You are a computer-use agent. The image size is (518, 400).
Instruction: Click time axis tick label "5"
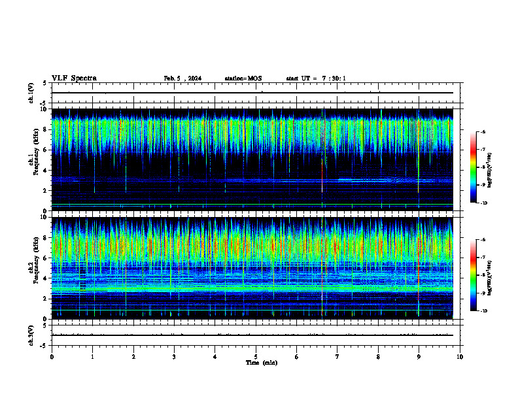point(256,357)
